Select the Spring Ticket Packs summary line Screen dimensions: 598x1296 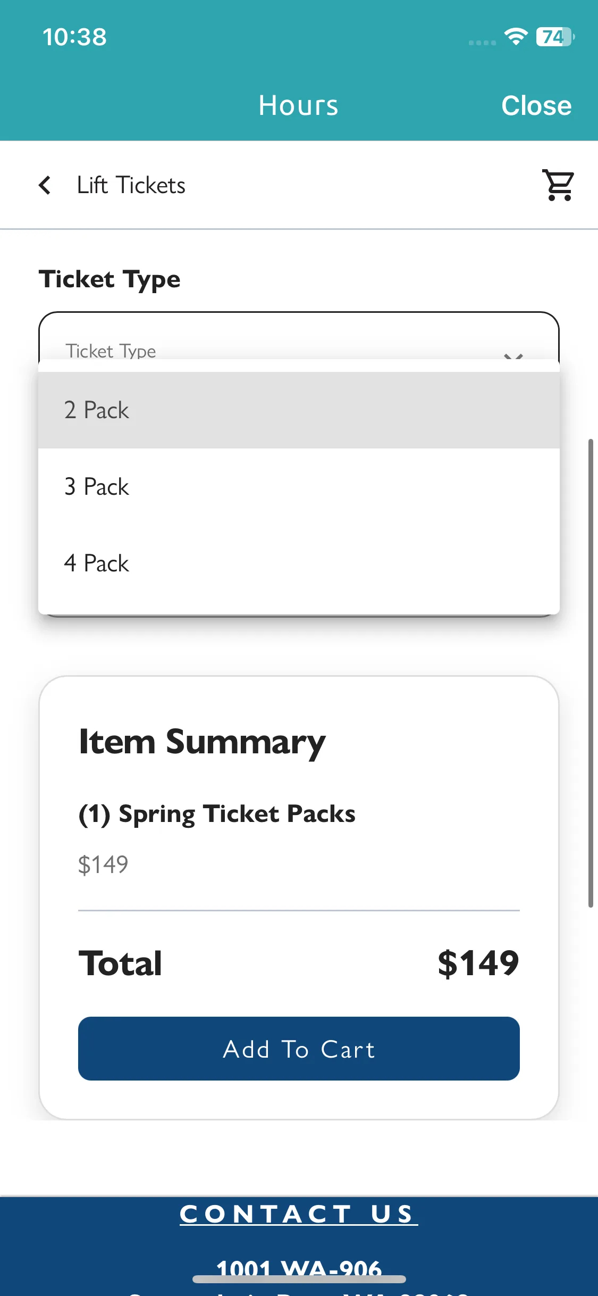pyautogui.click(x=217, y=815)
